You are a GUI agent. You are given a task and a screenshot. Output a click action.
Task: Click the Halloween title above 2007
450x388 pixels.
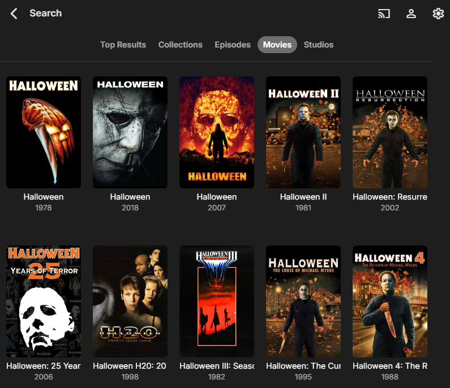(x=217, y=197)
